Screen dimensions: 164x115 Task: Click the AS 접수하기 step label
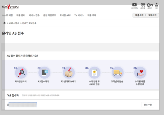[x=43, y=81]
